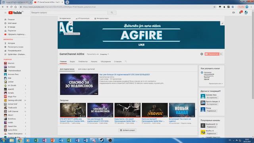
Task: Select the Каналы channel tab
Action: (x=94, y=62)
